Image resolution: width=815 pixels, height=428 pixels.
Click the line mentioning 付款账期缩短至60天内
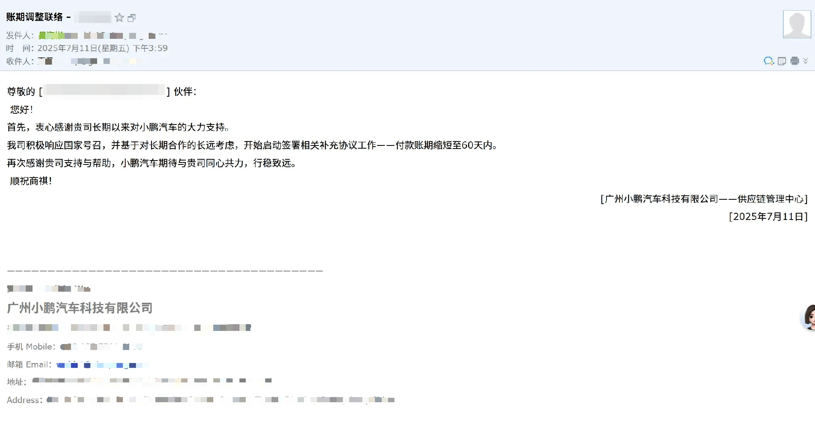(253, 145)
